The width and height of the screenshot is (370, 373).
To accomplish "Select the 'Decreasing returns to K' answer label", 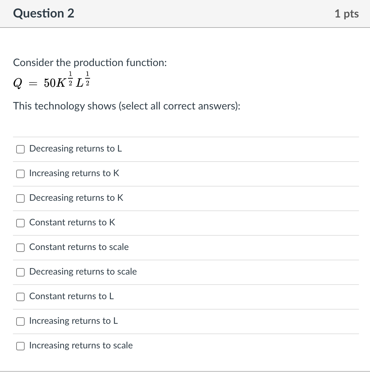I will (76, 198).
